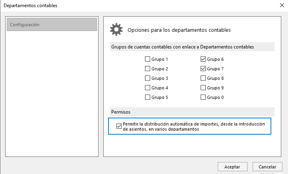The width and height of the screenshot is (288, 174).
Task: Click the Cancelar button
Action: tap(267, 166)
